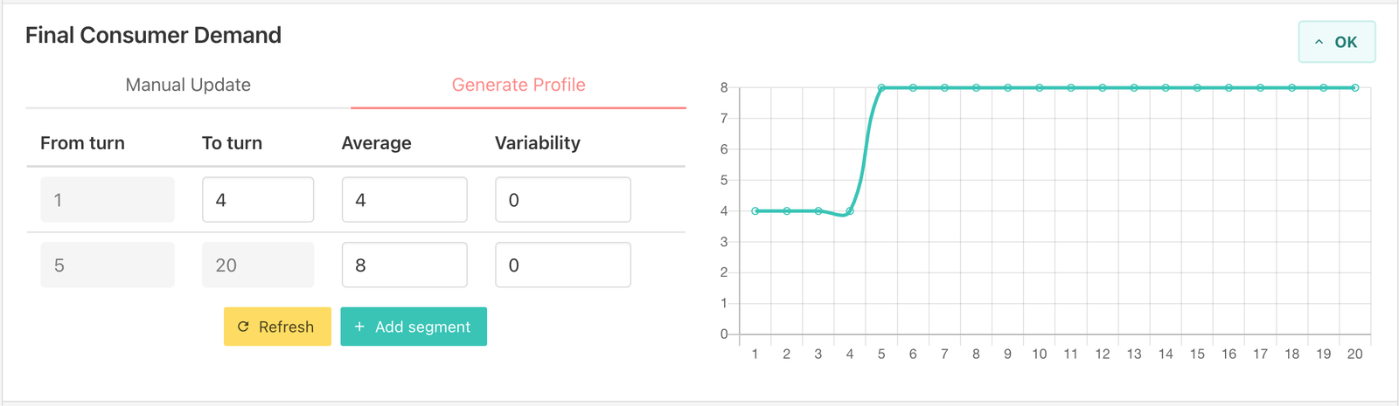This screenshot has width=1399, height=406.
Task: Edit Variability field of second segment
Action: 563,265
